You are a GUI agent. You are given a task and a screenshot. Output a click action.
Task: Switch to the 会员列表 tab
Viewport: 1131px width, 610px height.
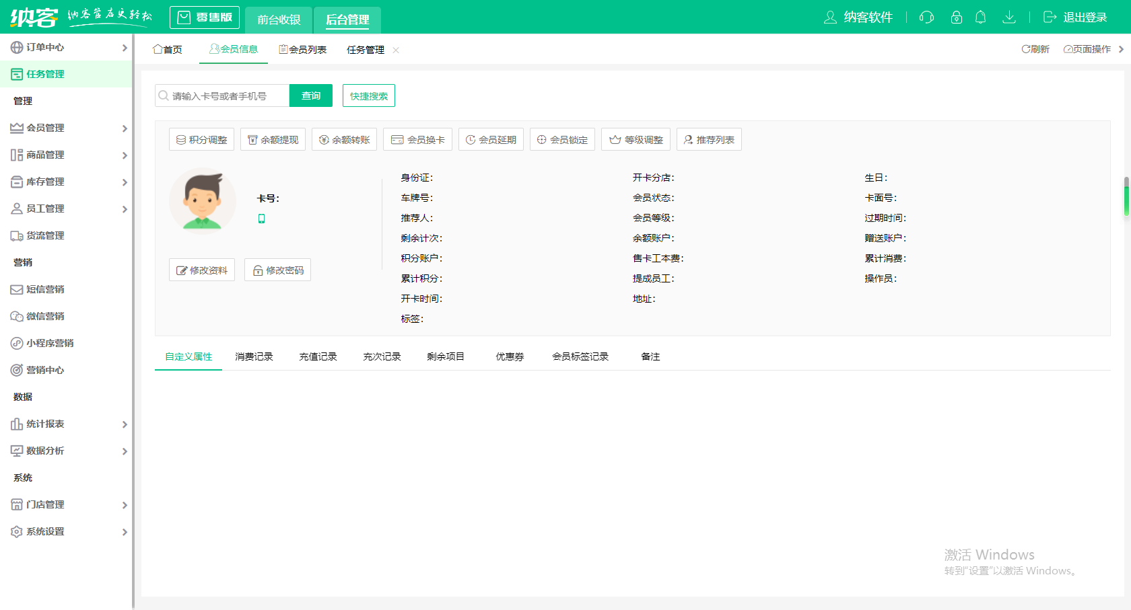pyautogui.click(x=303, y=48)
